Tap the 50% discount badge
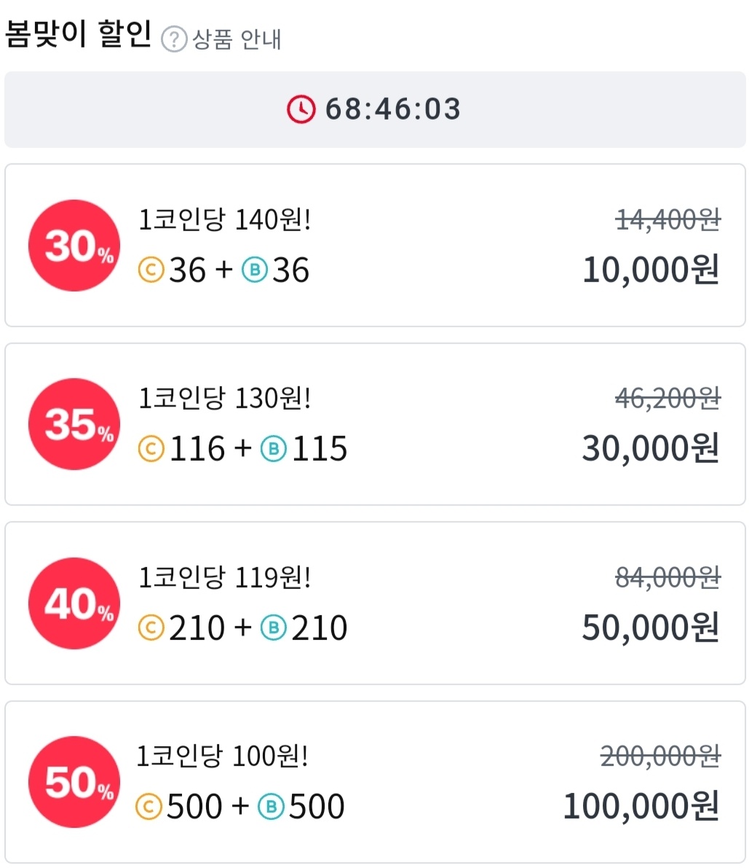The height and width of the screenshot is (868, 749). pyautogui.click(x=74, y=782)
